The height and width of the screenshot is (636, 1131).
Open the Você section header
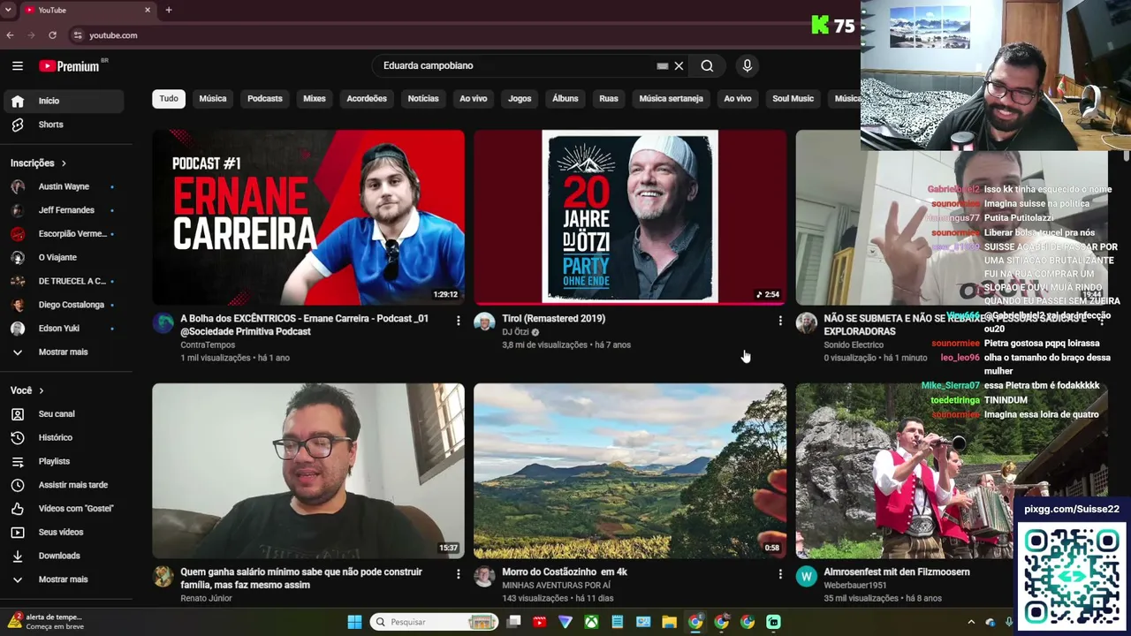(x=27, y=390)
